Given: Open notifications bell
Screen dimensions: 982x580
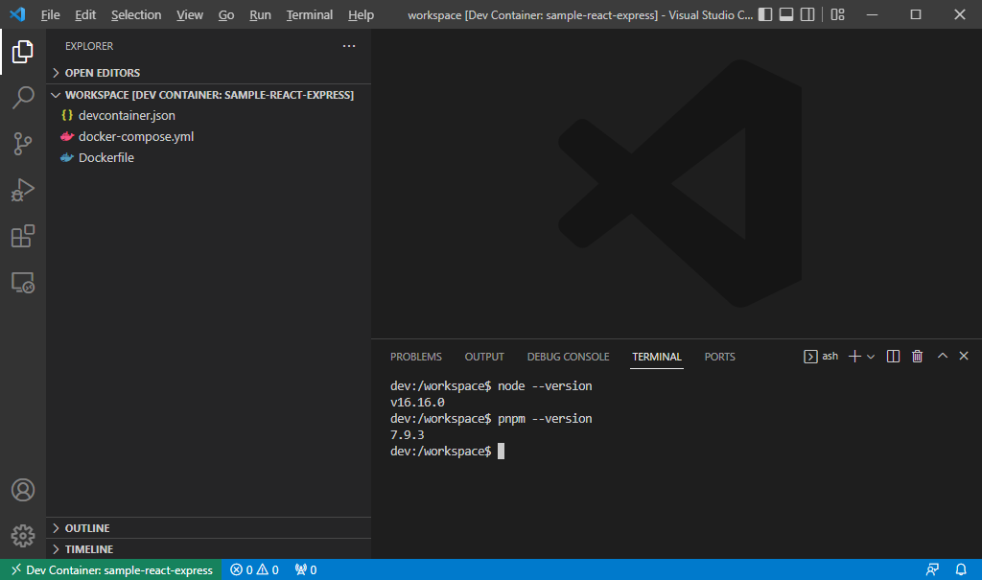Looking at the screenshot, I should 961,570.
